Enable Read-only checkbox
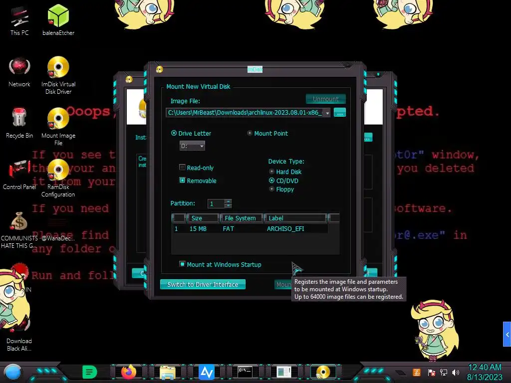 [182, 168]
